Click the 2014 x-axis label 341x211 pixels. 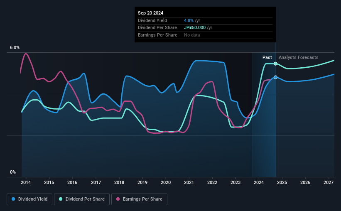(x=26, y=182)
